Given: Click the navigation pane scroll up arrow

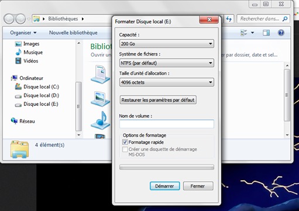Looking at the screenshot, I should [x=78, y=43].
